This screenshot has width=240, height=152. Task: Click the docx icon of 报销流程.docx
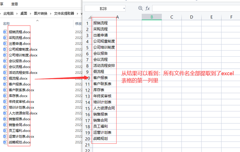[5, 32]
